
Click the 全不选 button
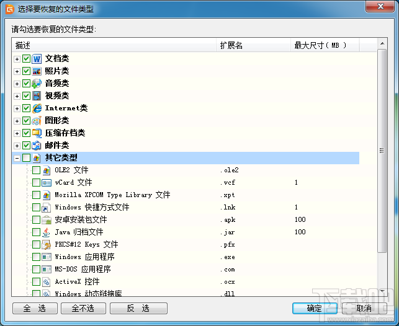point(84,309)
